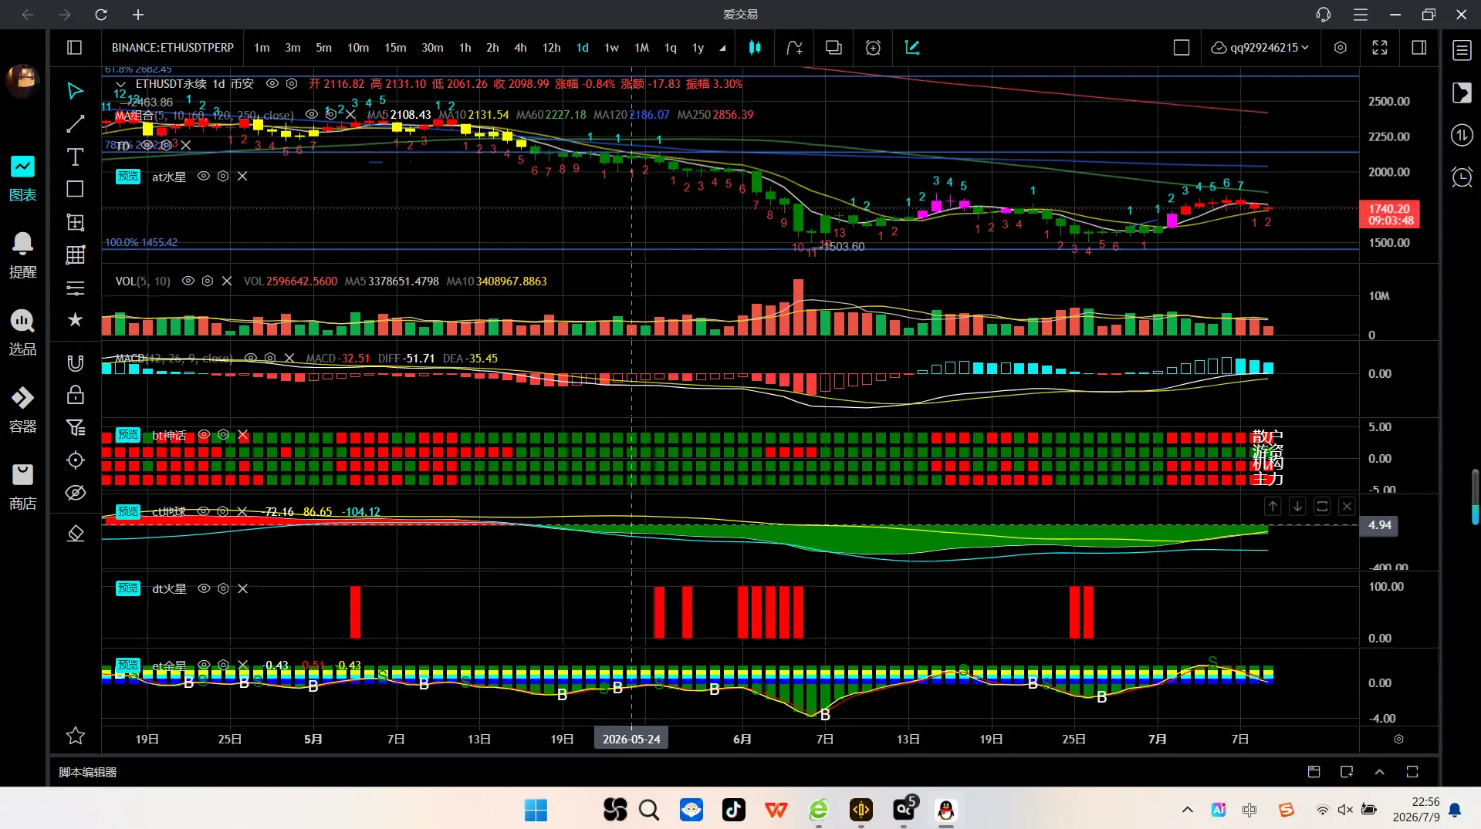Open the 脚本编辑器 script editor
Viewport: 1481px width, 829px height.
(x=88, y=772)
